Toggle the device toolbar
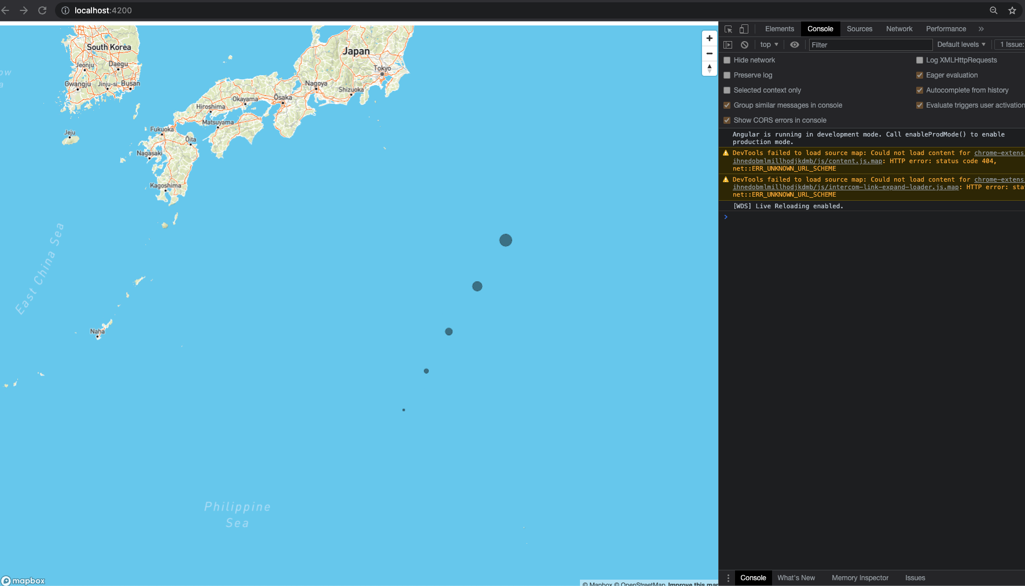1025x586 pixels. click(743, 29)
